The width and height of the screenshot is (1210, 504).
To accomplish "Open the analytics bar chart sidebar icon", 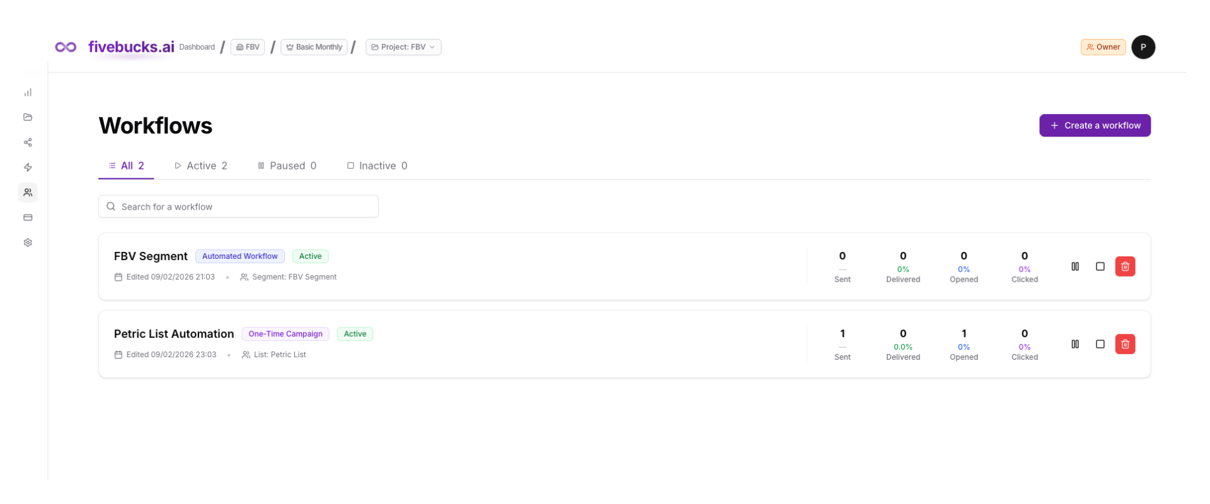I will point(28,93).
